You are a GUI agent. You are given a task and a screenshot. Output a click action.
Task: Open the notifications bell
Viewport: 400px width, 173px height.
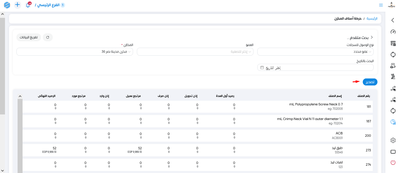[28, 5]
